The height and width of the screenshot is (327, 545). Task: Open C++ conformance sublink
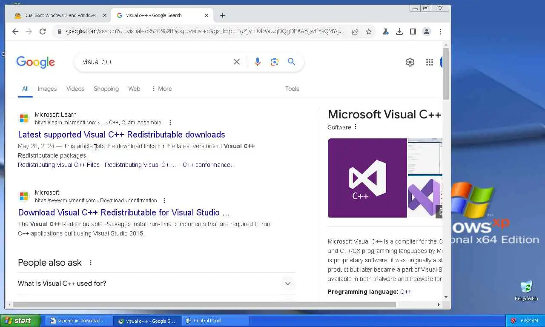pos(209,165)
